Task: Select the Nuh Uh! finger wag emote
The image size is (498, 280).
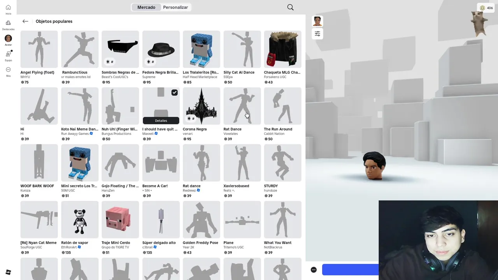Action: coord(120,106)
